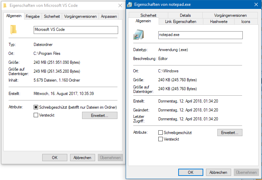Toggle Schreibgeschützt checkbox in VS Code folder dialog

(x=36, y=107)
